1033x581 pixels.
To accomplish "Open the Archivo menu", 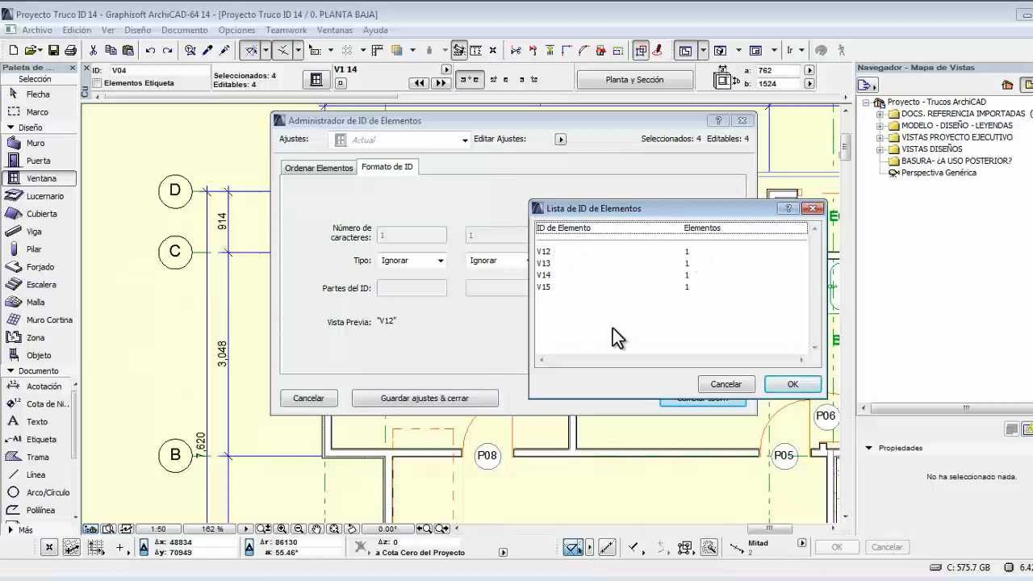I will click(37, 30).
